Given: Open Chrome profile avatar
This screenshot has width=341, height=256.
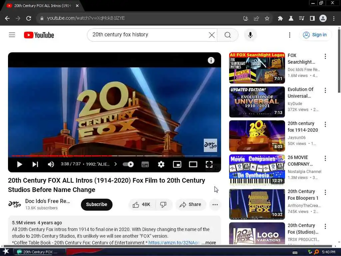Looking at the screenshot, I should (323, 18).
